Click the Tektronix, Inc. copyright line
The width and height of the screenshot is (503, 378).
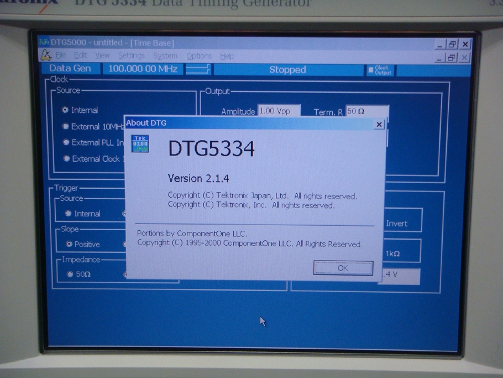coord(251,205)
